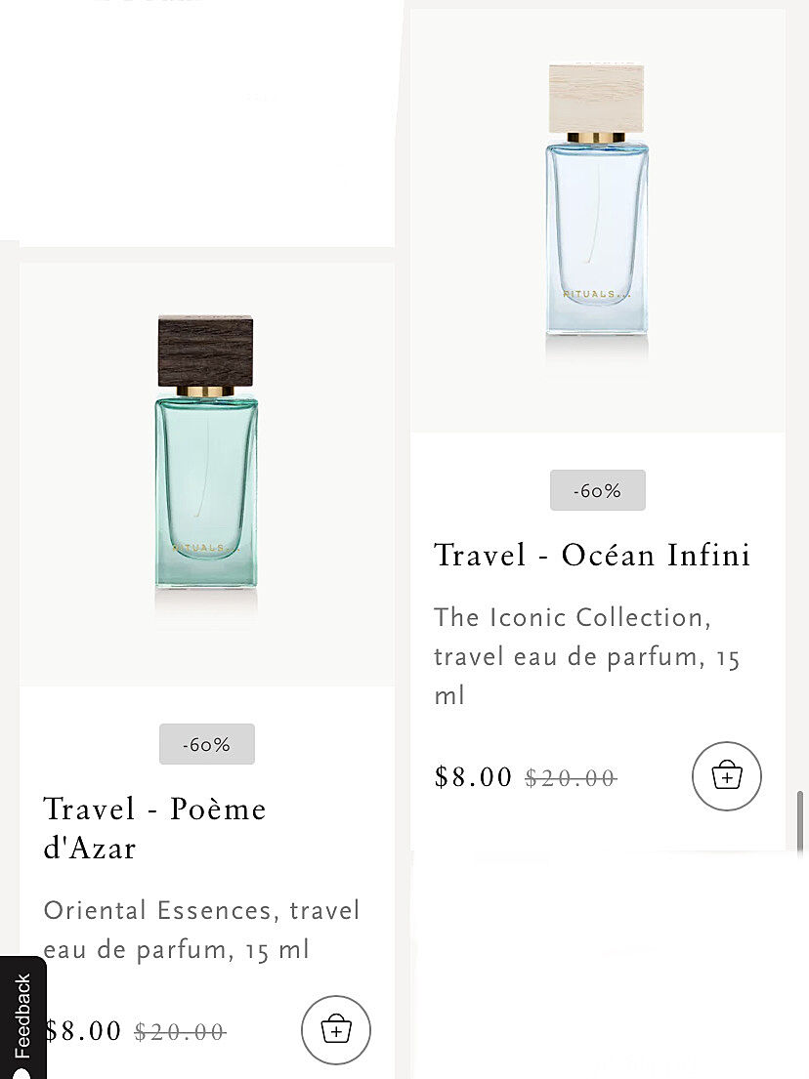Select the Oriental Essences description text
The width and height of the screenshot is (809, 1079).
click(202, 930)
